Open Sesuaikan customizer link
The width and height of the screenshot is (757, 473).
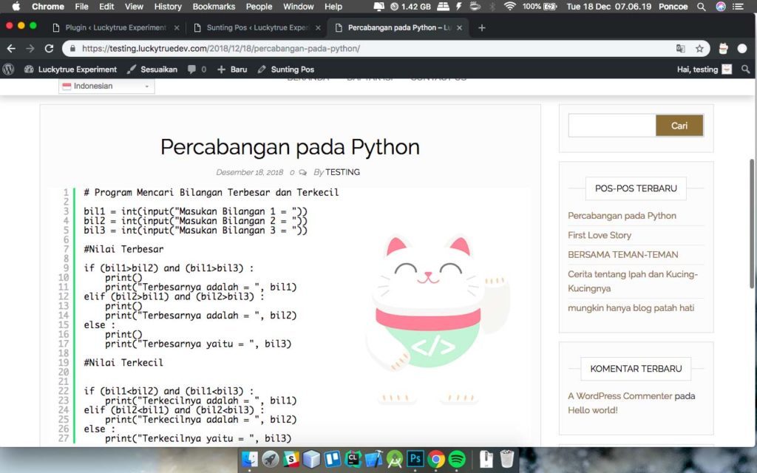[152, 69]
